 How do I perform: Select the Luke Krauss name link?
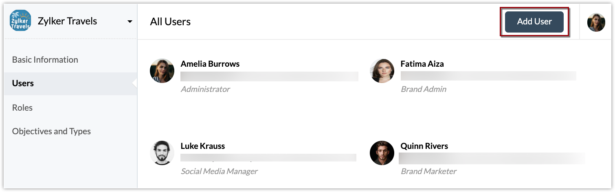202,146
